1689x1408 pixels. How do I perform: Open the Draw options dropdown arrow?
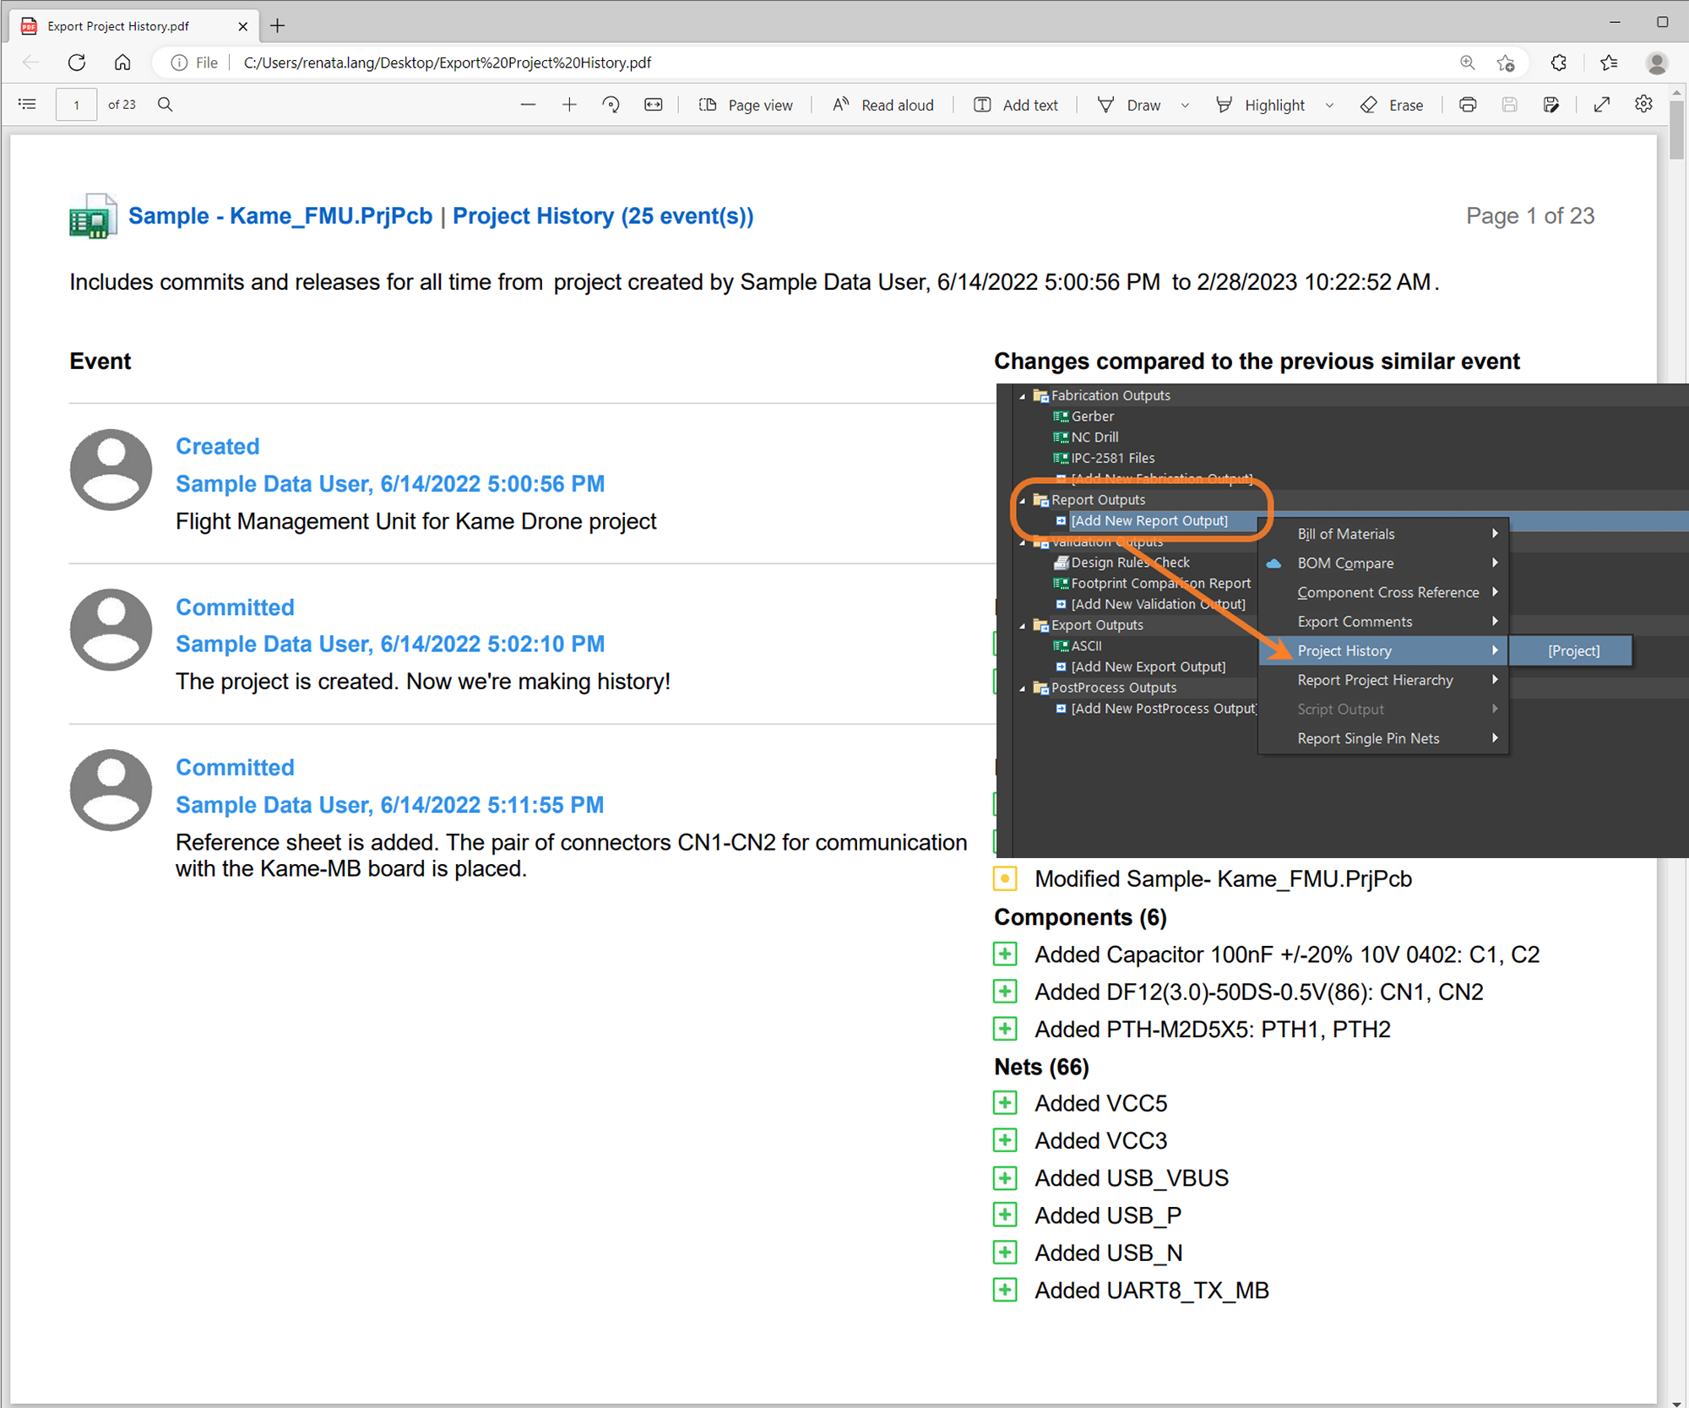[x=1185, y=106]
